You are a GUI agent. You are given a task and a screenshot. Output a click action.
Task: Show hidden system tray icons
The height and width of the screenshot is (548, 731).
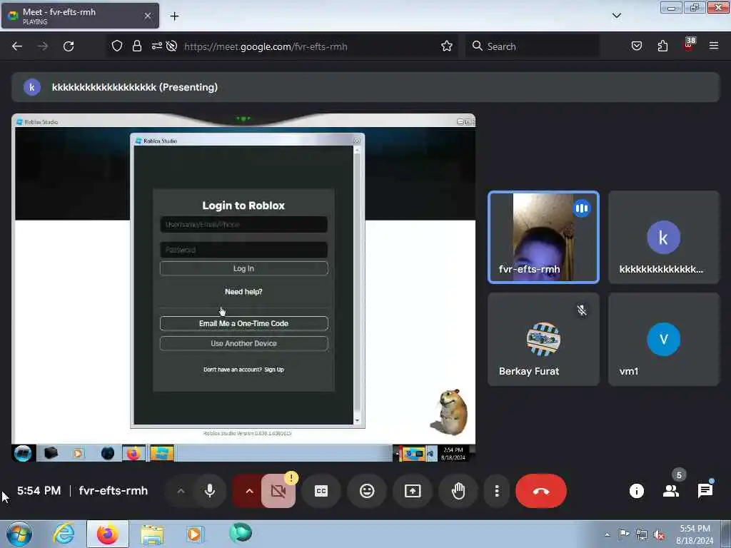[x=607, y=535]
